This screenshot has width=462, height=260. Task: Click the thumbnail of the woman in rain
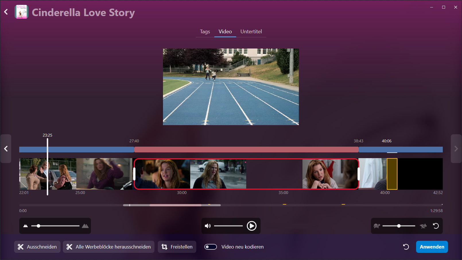point(218,174)
